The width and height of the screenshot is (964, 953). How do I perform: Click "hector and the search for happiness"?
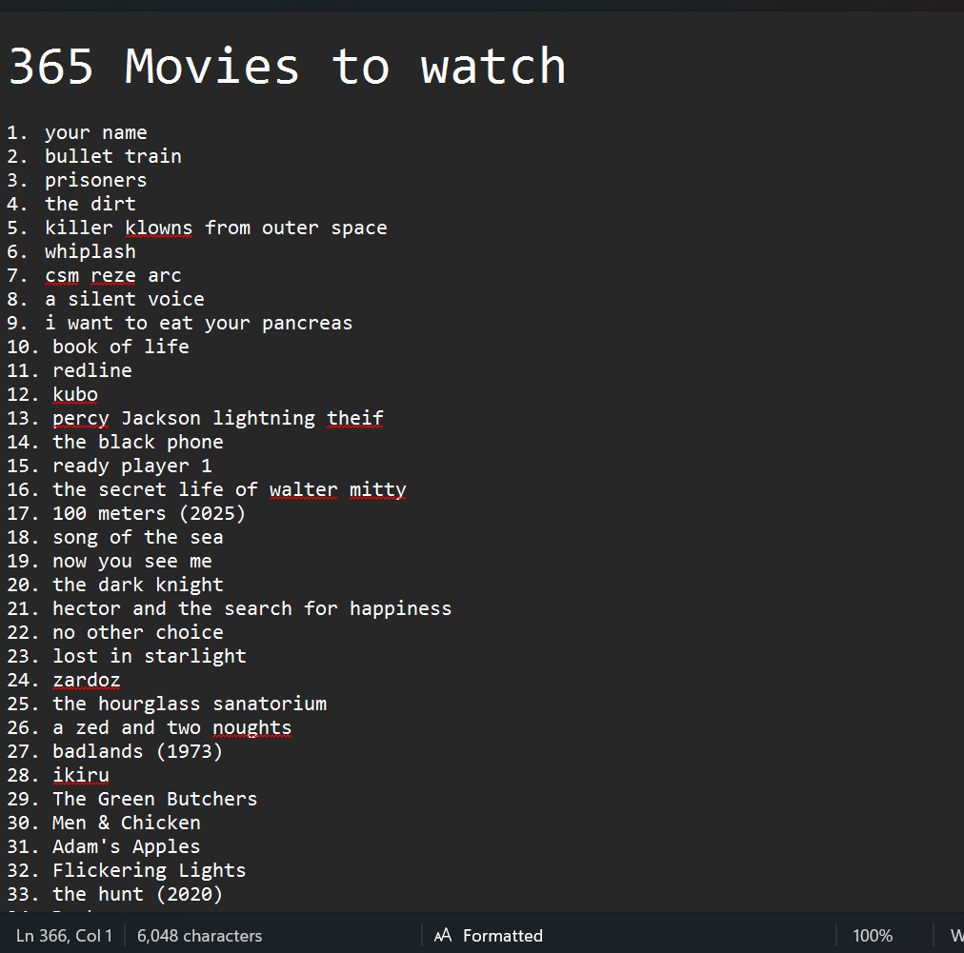pos(252,609)
